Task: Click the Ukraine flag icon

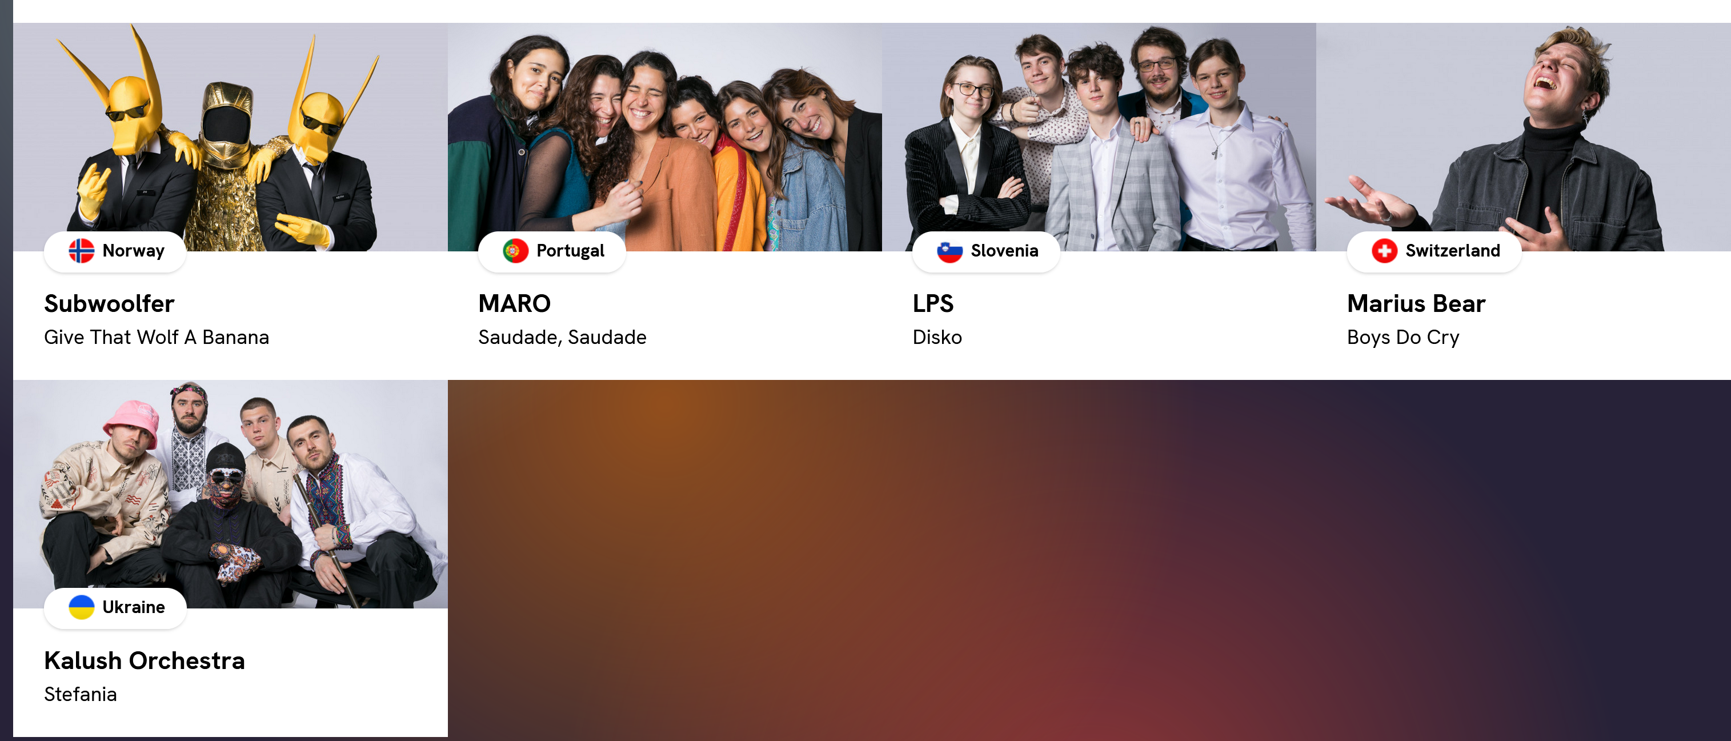Action: tap(81, 607)
